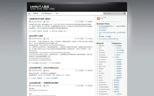Viewport: 154px width, 96px height.
Task: Click author avatar icon on the 2013年11月14日 post
Action: coord(44,39)
